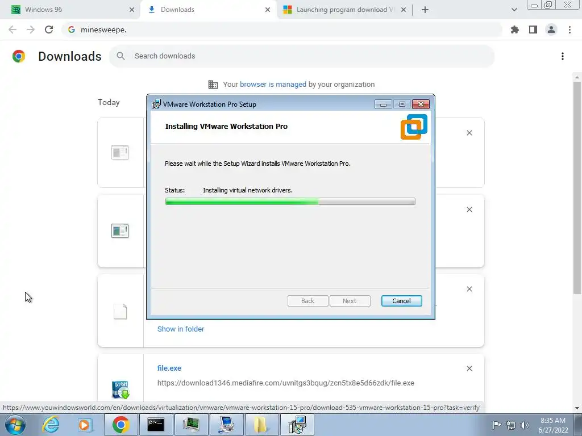Screen dimensions: 582x436
Task: Click the address bar showing minesweepe.
Action: [282, 30]
